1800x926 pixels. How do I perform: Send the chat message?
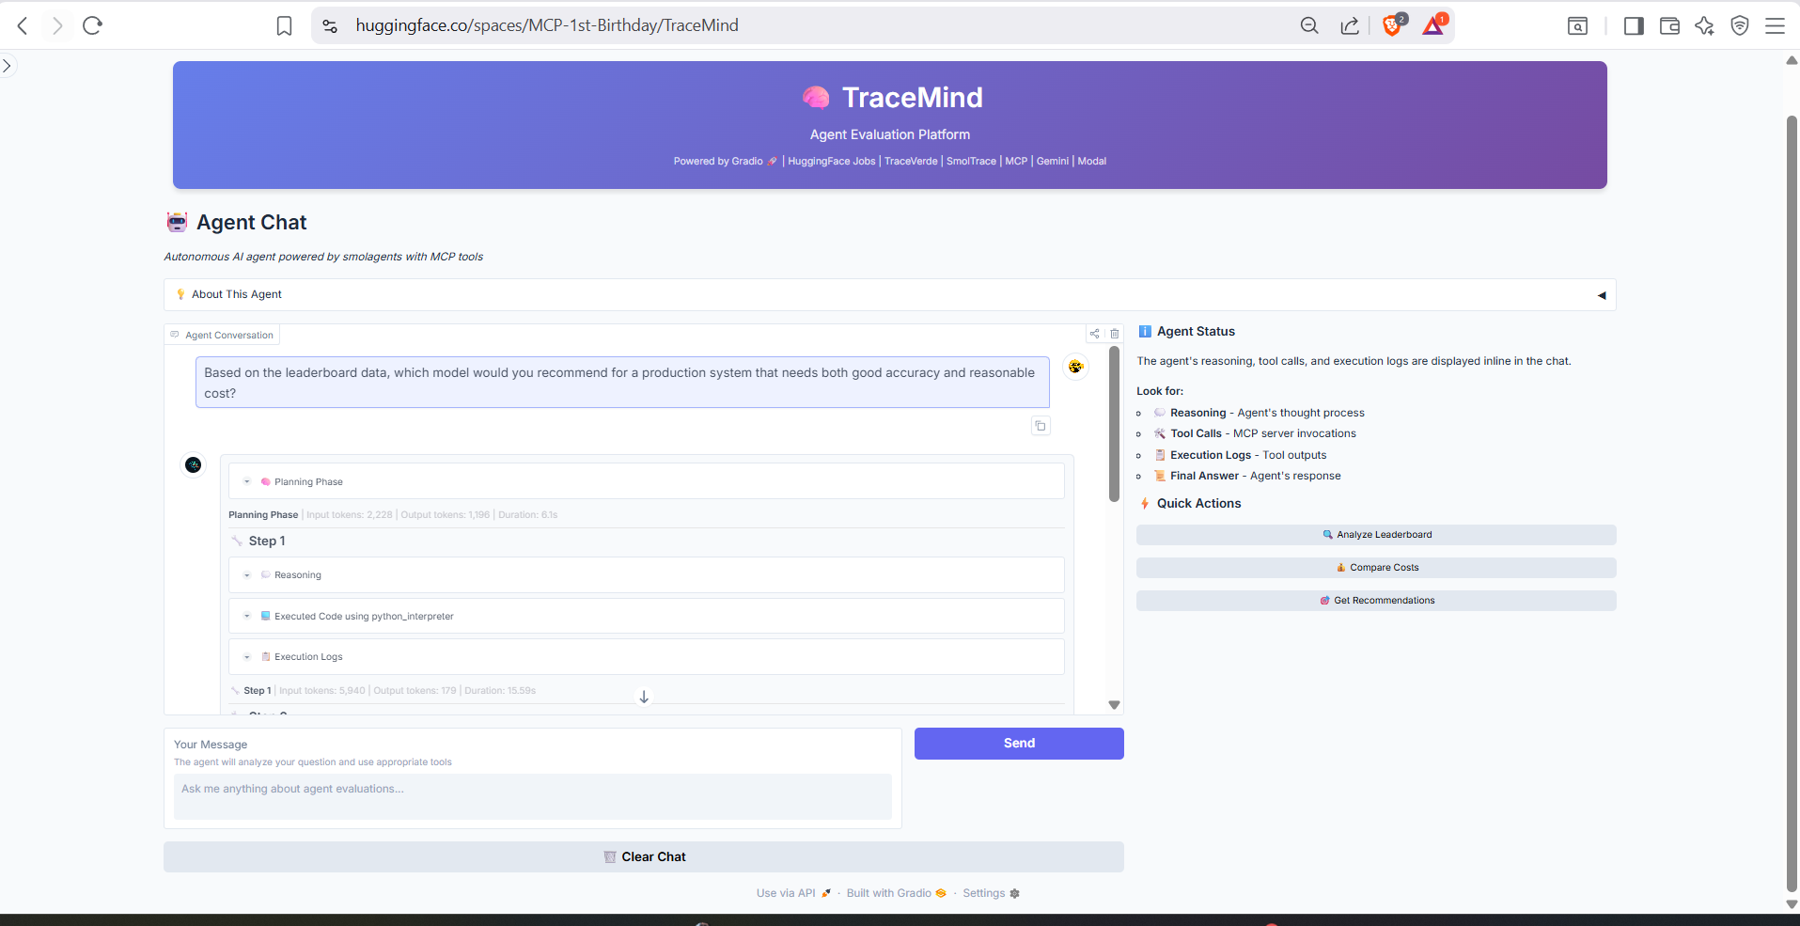(x=1019, y=743)
